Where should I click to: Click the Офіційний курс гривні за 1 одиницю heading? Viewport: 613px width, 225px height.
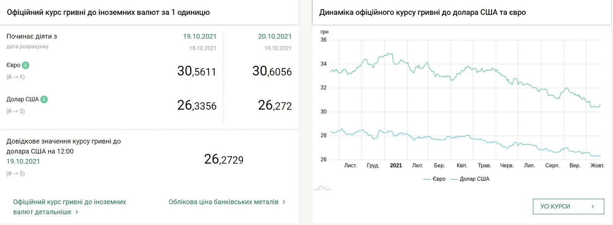(108, 12)
